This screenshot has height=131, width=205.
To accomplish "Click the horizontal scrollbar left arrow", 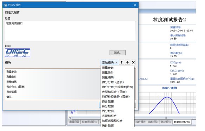I will click(x=70, y=118).
